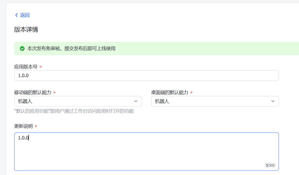Click the red asterisk beside 应用版本号
299x175 pixels.
tap(41, 67)
